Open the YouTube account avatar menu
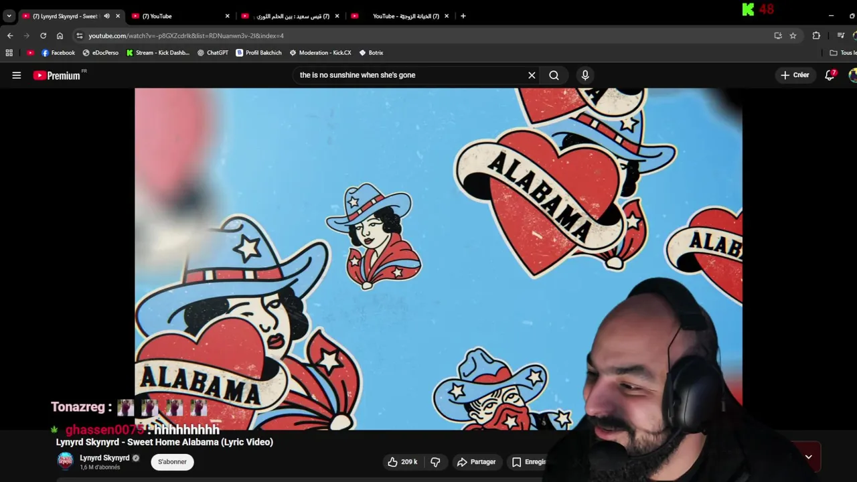 853,75
